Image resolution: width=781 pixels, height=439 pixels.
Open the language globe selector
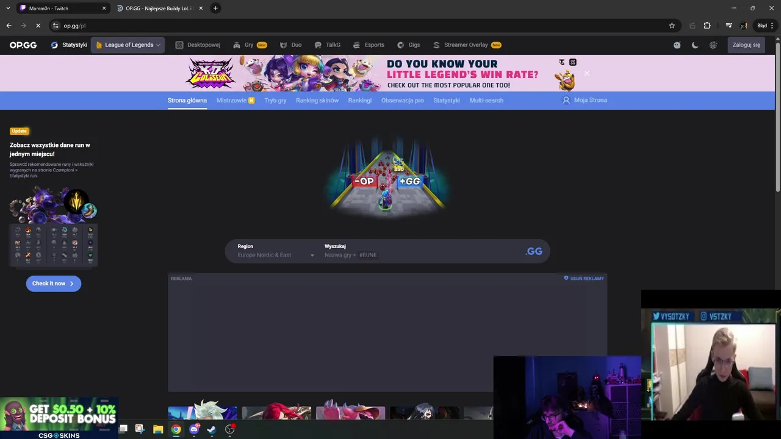[713, 45]
